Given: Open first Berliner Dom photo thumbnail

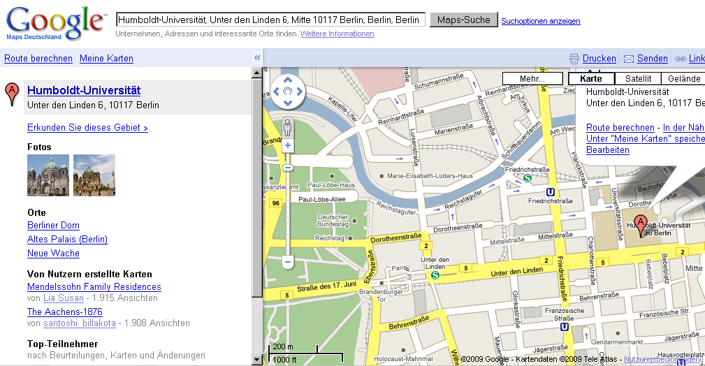Looking at the screenshot, I should tap(48, 175).
